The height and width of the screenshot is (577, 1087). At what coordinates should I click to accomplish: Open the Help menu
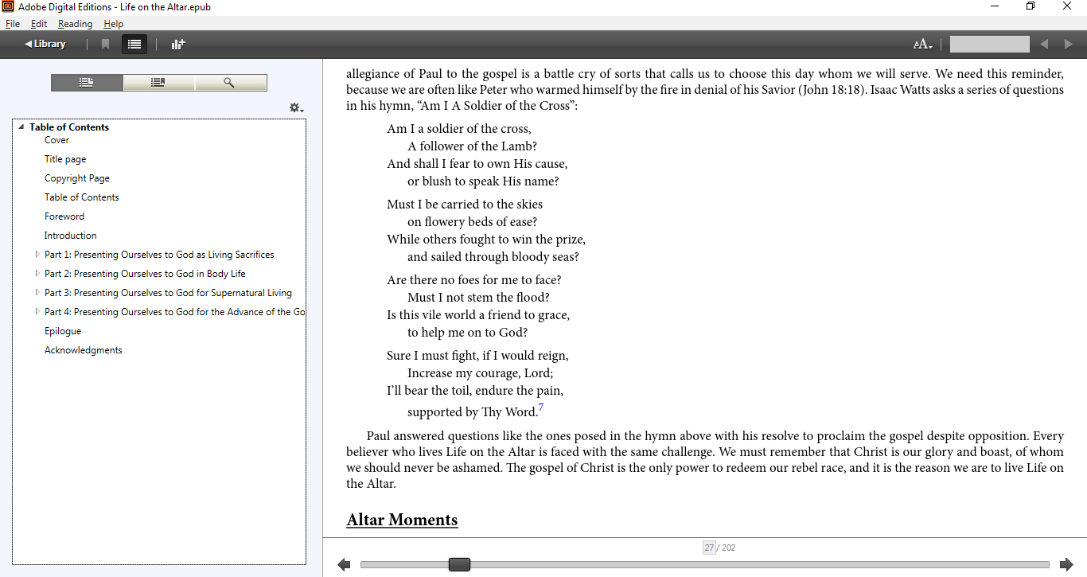coord(113,24)
